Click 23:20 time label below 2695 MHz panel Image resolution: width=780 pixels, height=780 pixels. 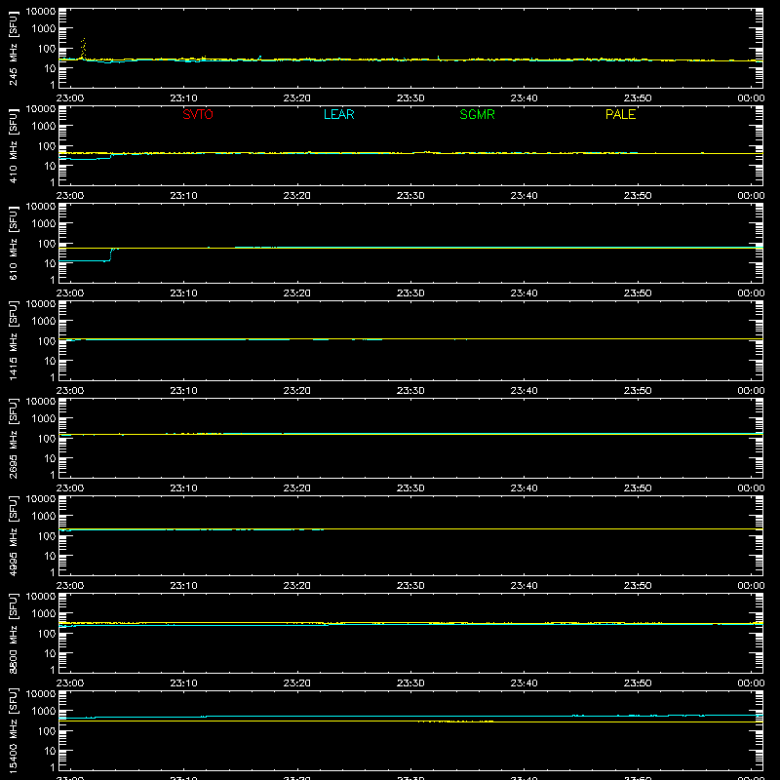[297, 488]
